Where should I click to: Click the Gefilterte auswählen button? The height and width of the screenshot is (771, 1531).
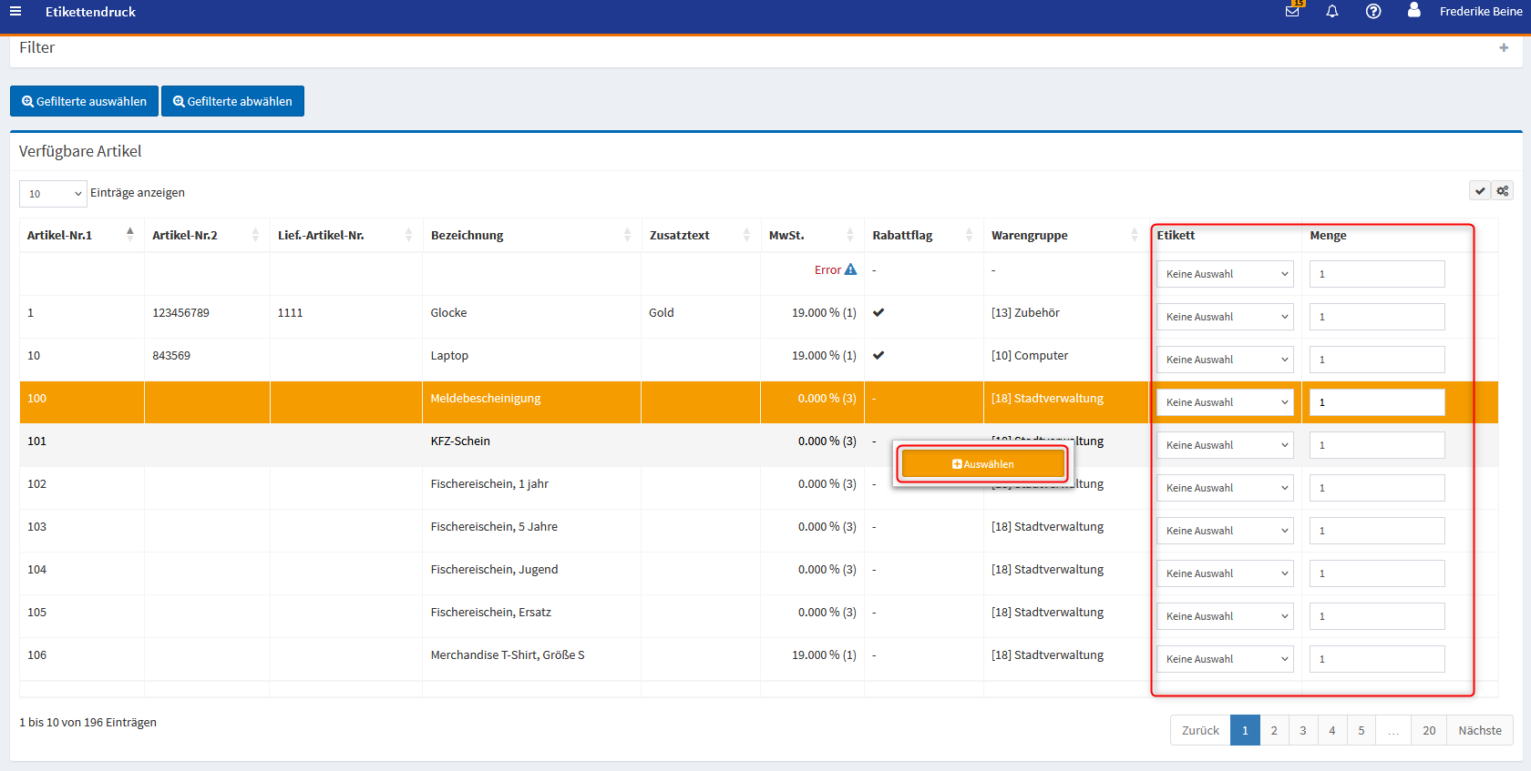(84, 102)
